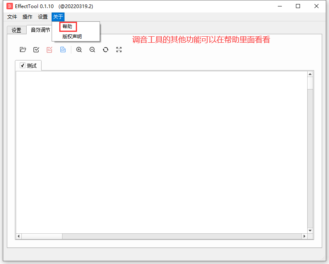Click the fit-to-screen expand arrows icon

point(119,50)
